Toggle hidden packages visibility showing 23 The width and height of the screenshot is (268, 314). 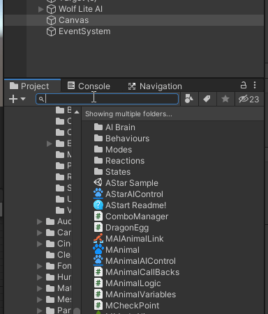[x=249, y=99]
